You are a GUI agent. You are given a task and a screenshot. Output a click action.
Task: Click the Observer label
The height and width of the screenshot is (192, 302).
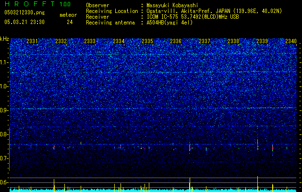click(x=97, y=5)
